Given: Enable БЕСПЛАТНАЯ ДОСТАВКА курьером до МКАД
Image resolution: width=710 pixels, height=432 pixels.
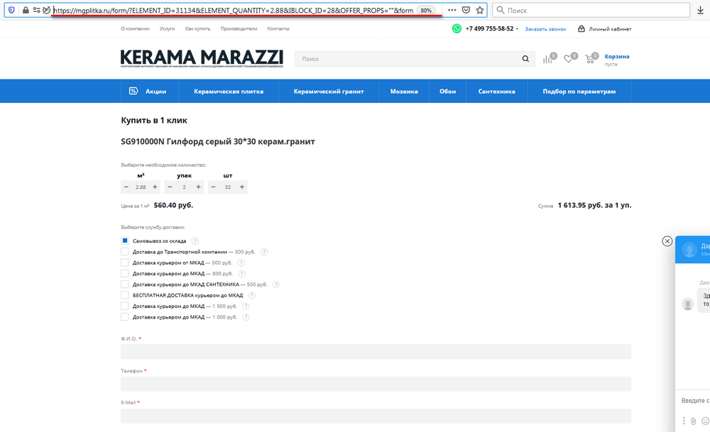Looking at the screenshot, I should tap(125, 295).
